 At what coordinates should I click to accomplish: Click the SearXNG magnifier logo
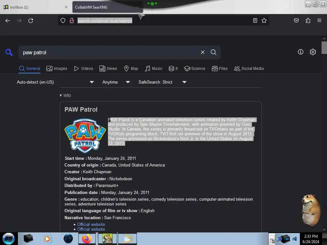click(9, 52)
